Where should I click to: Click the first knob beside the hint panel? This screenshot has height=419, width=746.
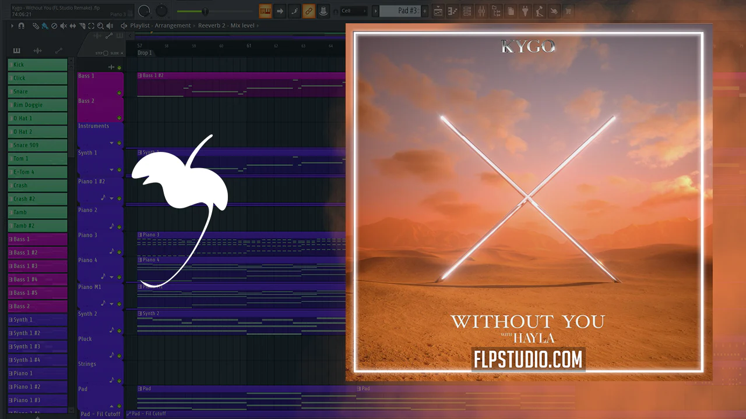144,11
